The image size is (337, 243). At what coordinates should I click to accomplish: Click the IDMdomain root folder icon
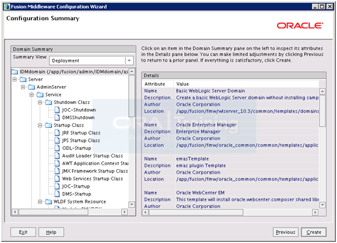point(15,72)
